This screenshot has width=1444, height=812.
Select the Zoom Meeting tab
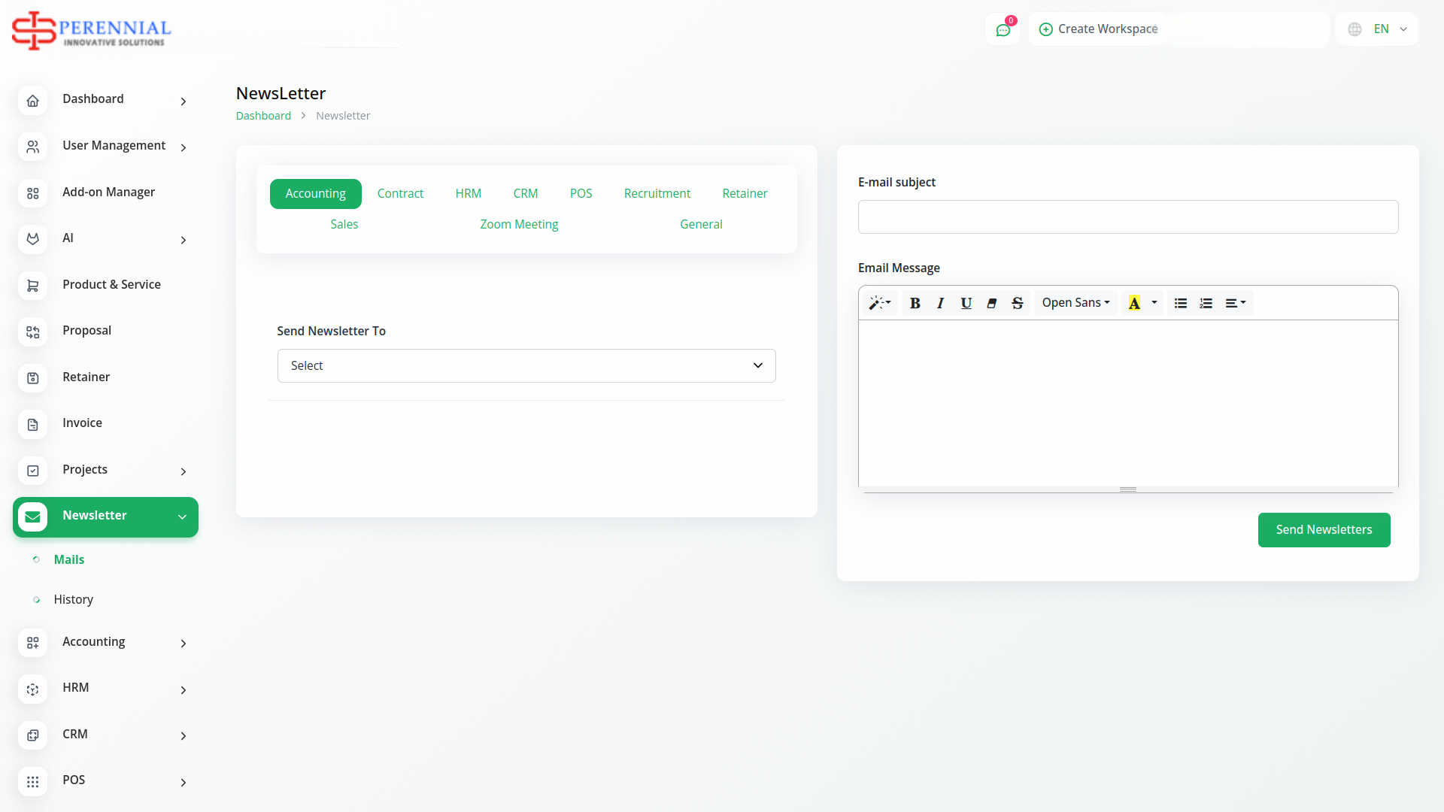pos(519,225)
